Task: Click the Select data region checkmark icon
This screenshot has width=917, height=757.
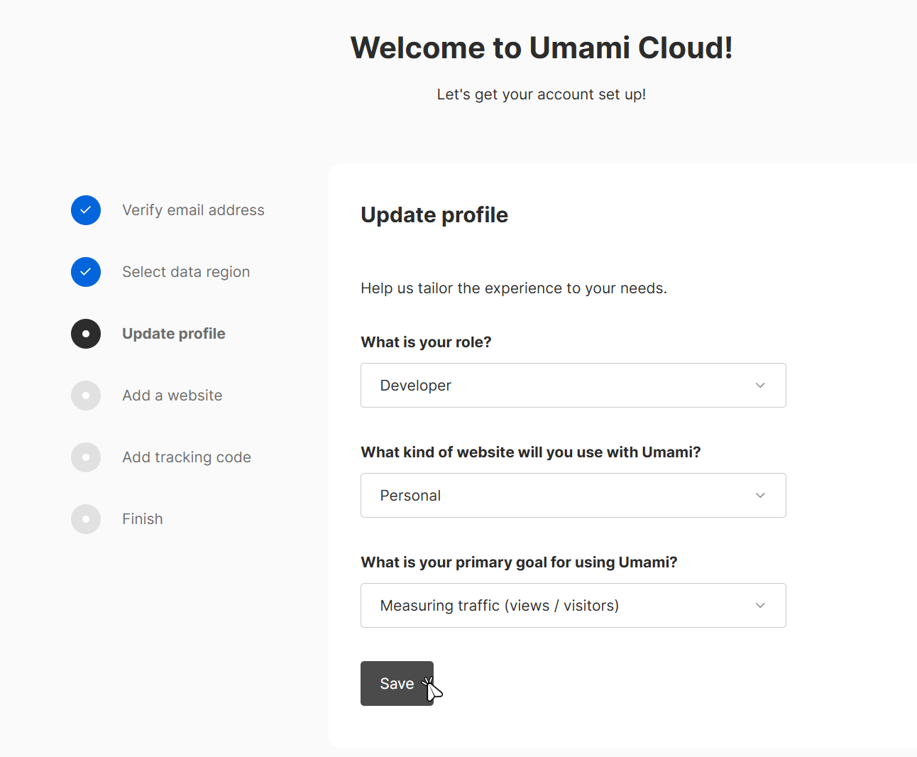Action: click(86, 272)
